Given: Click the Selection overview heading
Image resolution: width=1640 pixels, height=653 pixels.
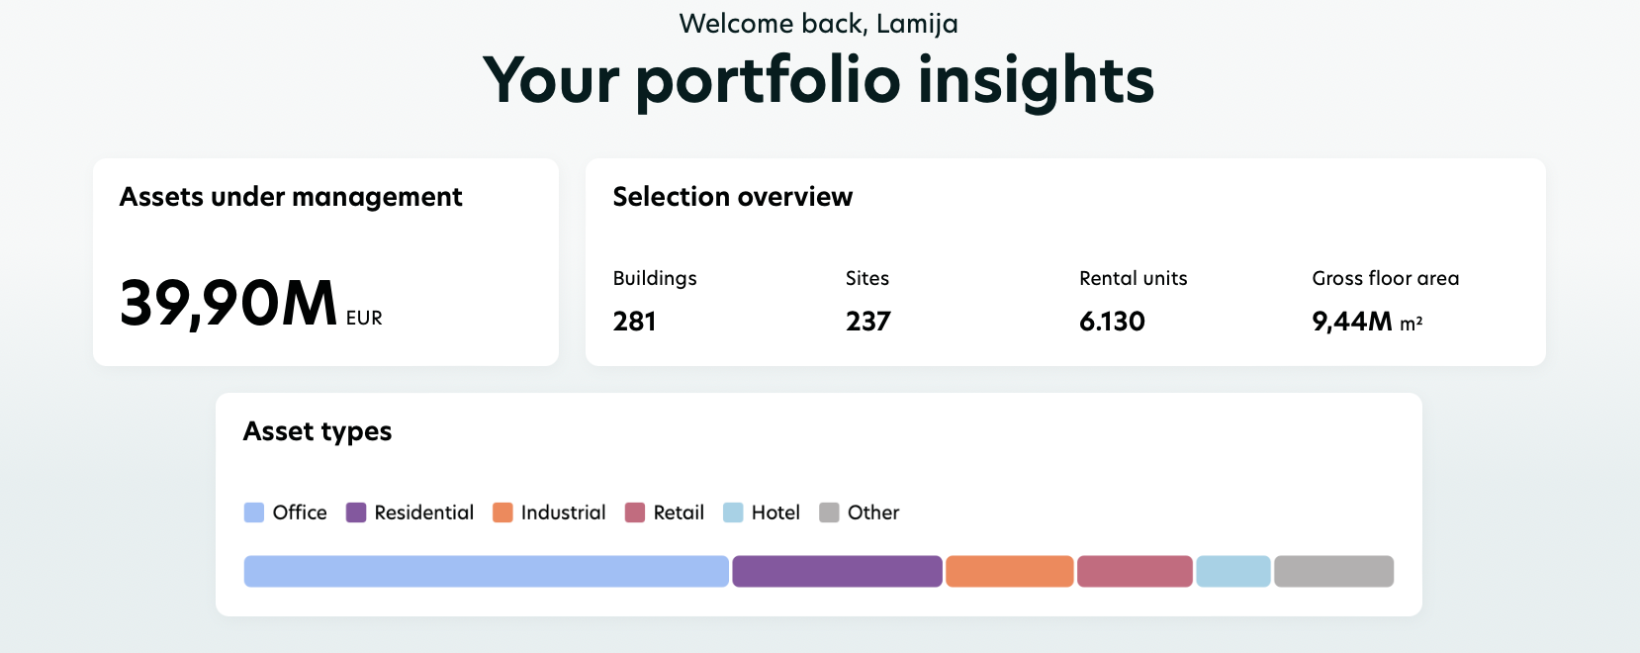Looking at the screenshot, I should pos(733,196).
